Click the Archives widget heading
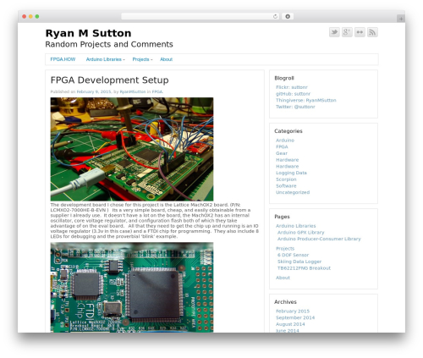 point(285,302)
